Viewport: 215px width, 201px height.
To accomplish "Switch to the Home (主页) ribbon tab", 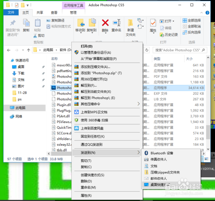I will click(x=26, y=12).
